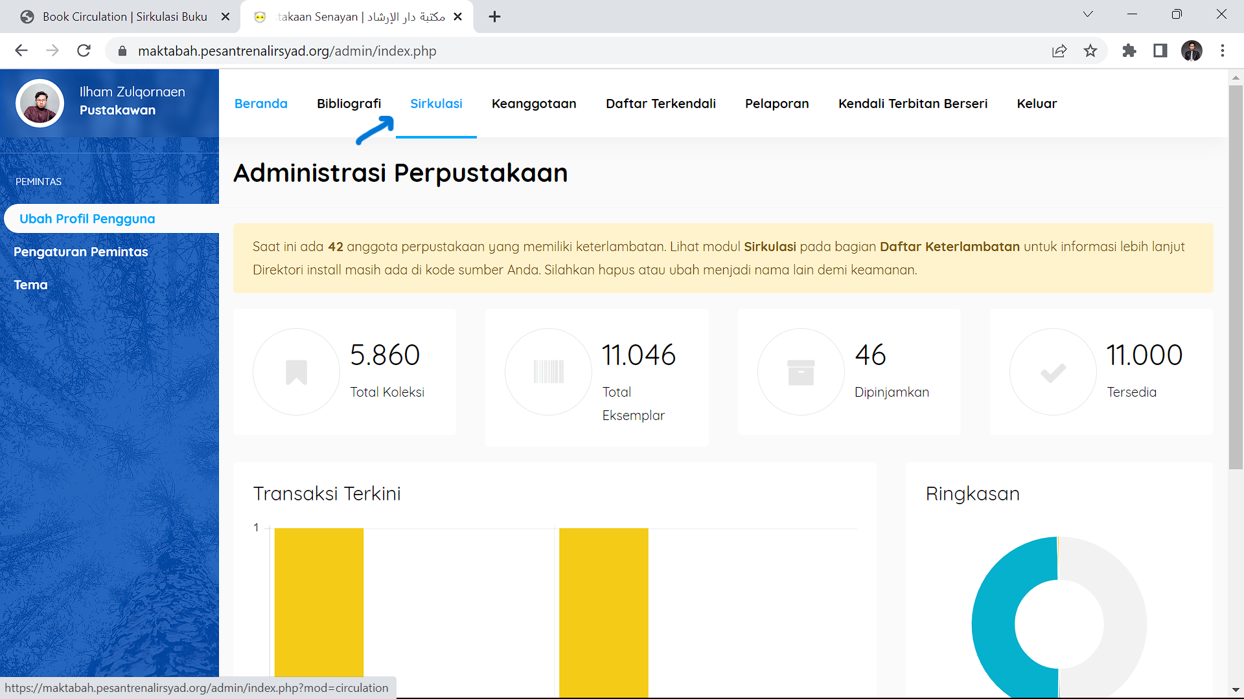Screen dimensions: 1244x699
Task: Click Ilham Zulqornaen profile photo
Action: pyautogui.click(x=40, y=103)
